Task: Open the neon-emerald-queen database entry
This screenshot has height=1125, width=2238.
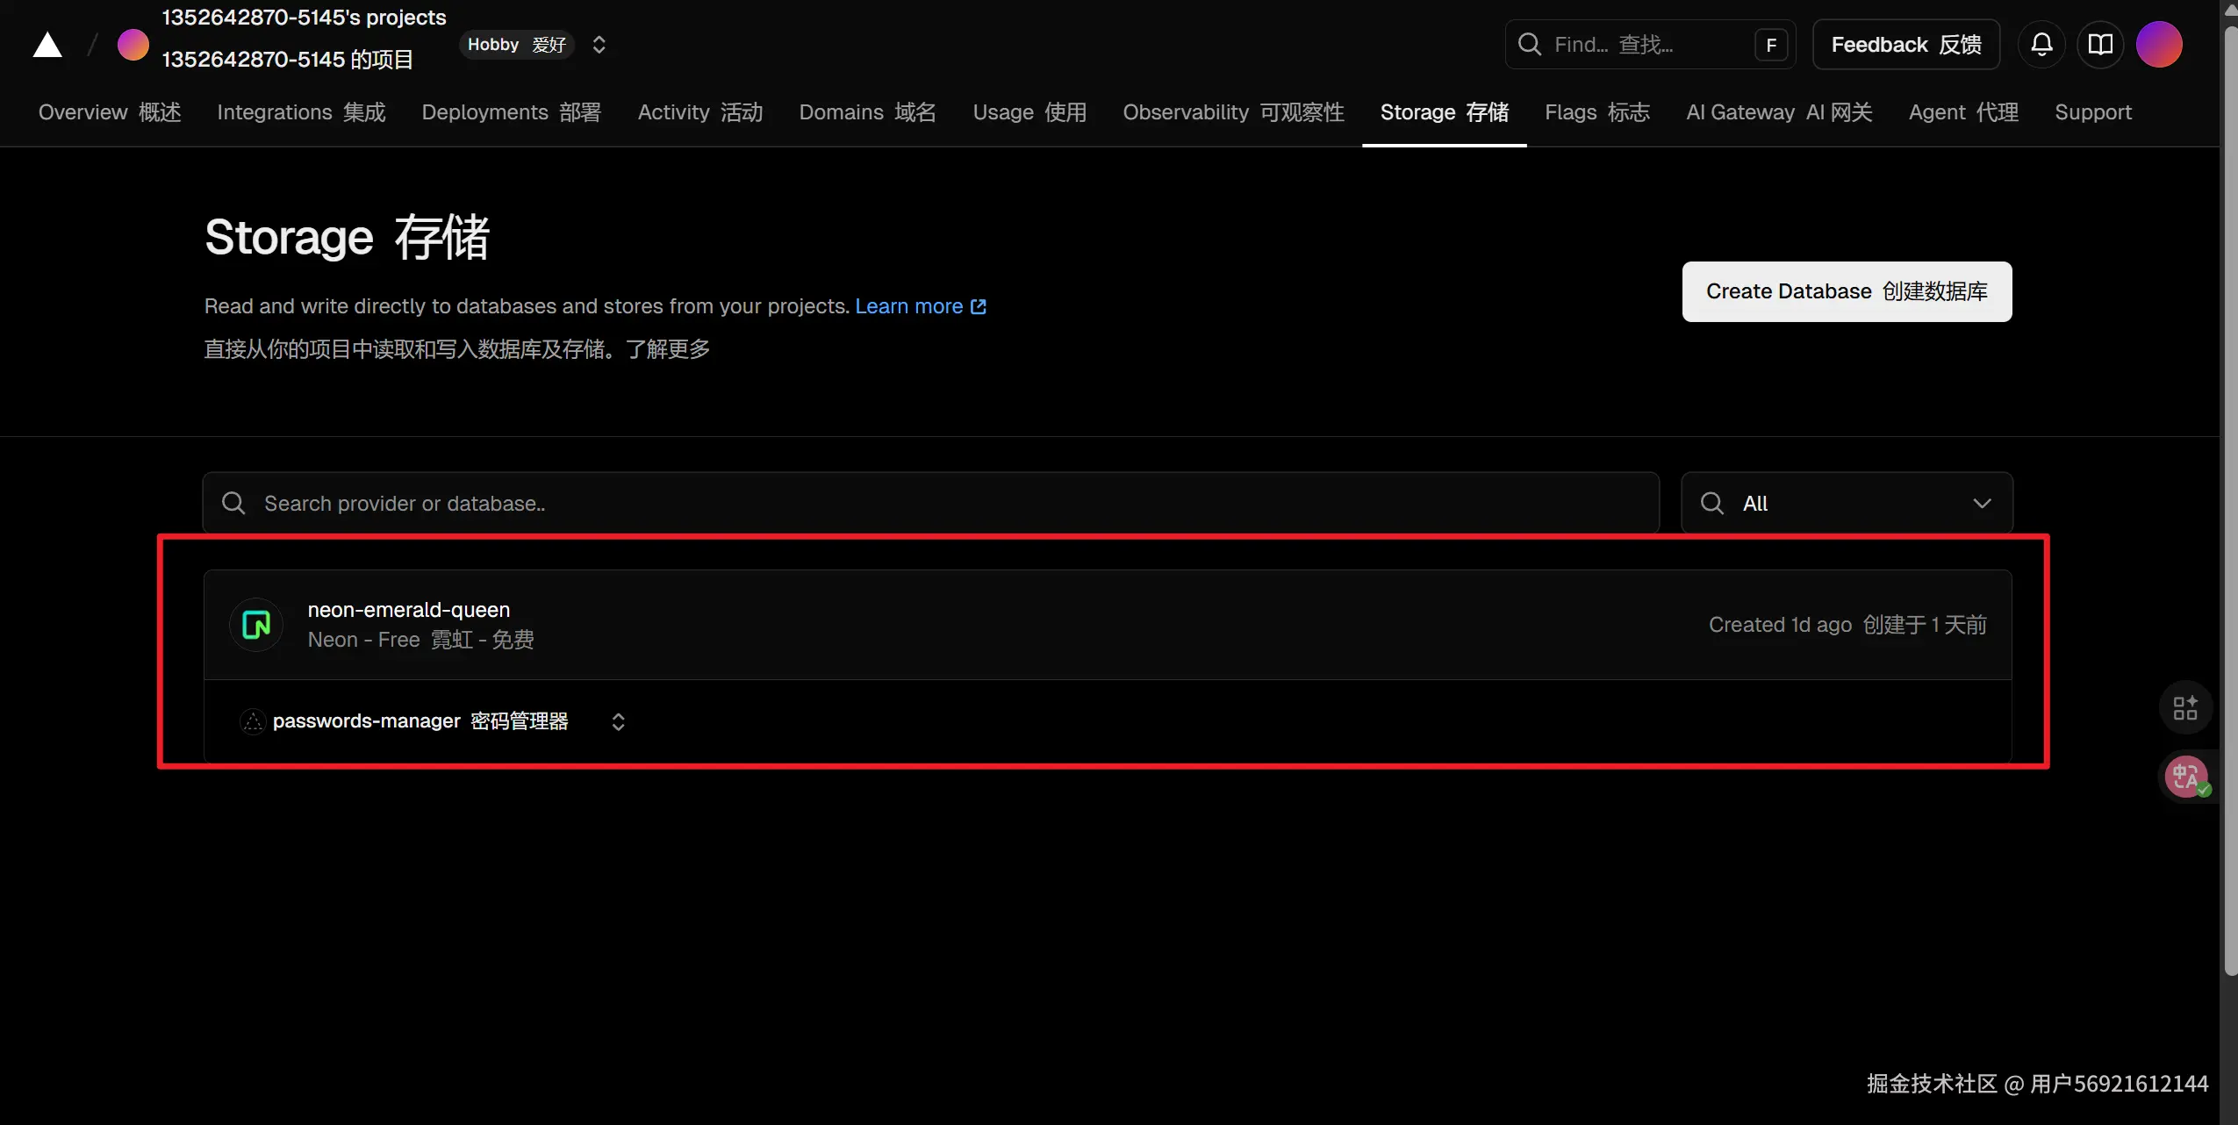Action: 409,610
